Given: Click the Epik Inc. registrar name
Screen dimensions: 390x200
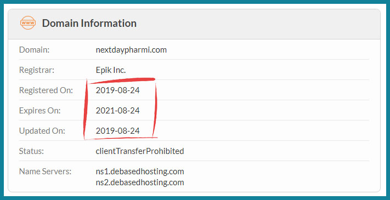Looking at the screenshot, I should tap(111, 70).
